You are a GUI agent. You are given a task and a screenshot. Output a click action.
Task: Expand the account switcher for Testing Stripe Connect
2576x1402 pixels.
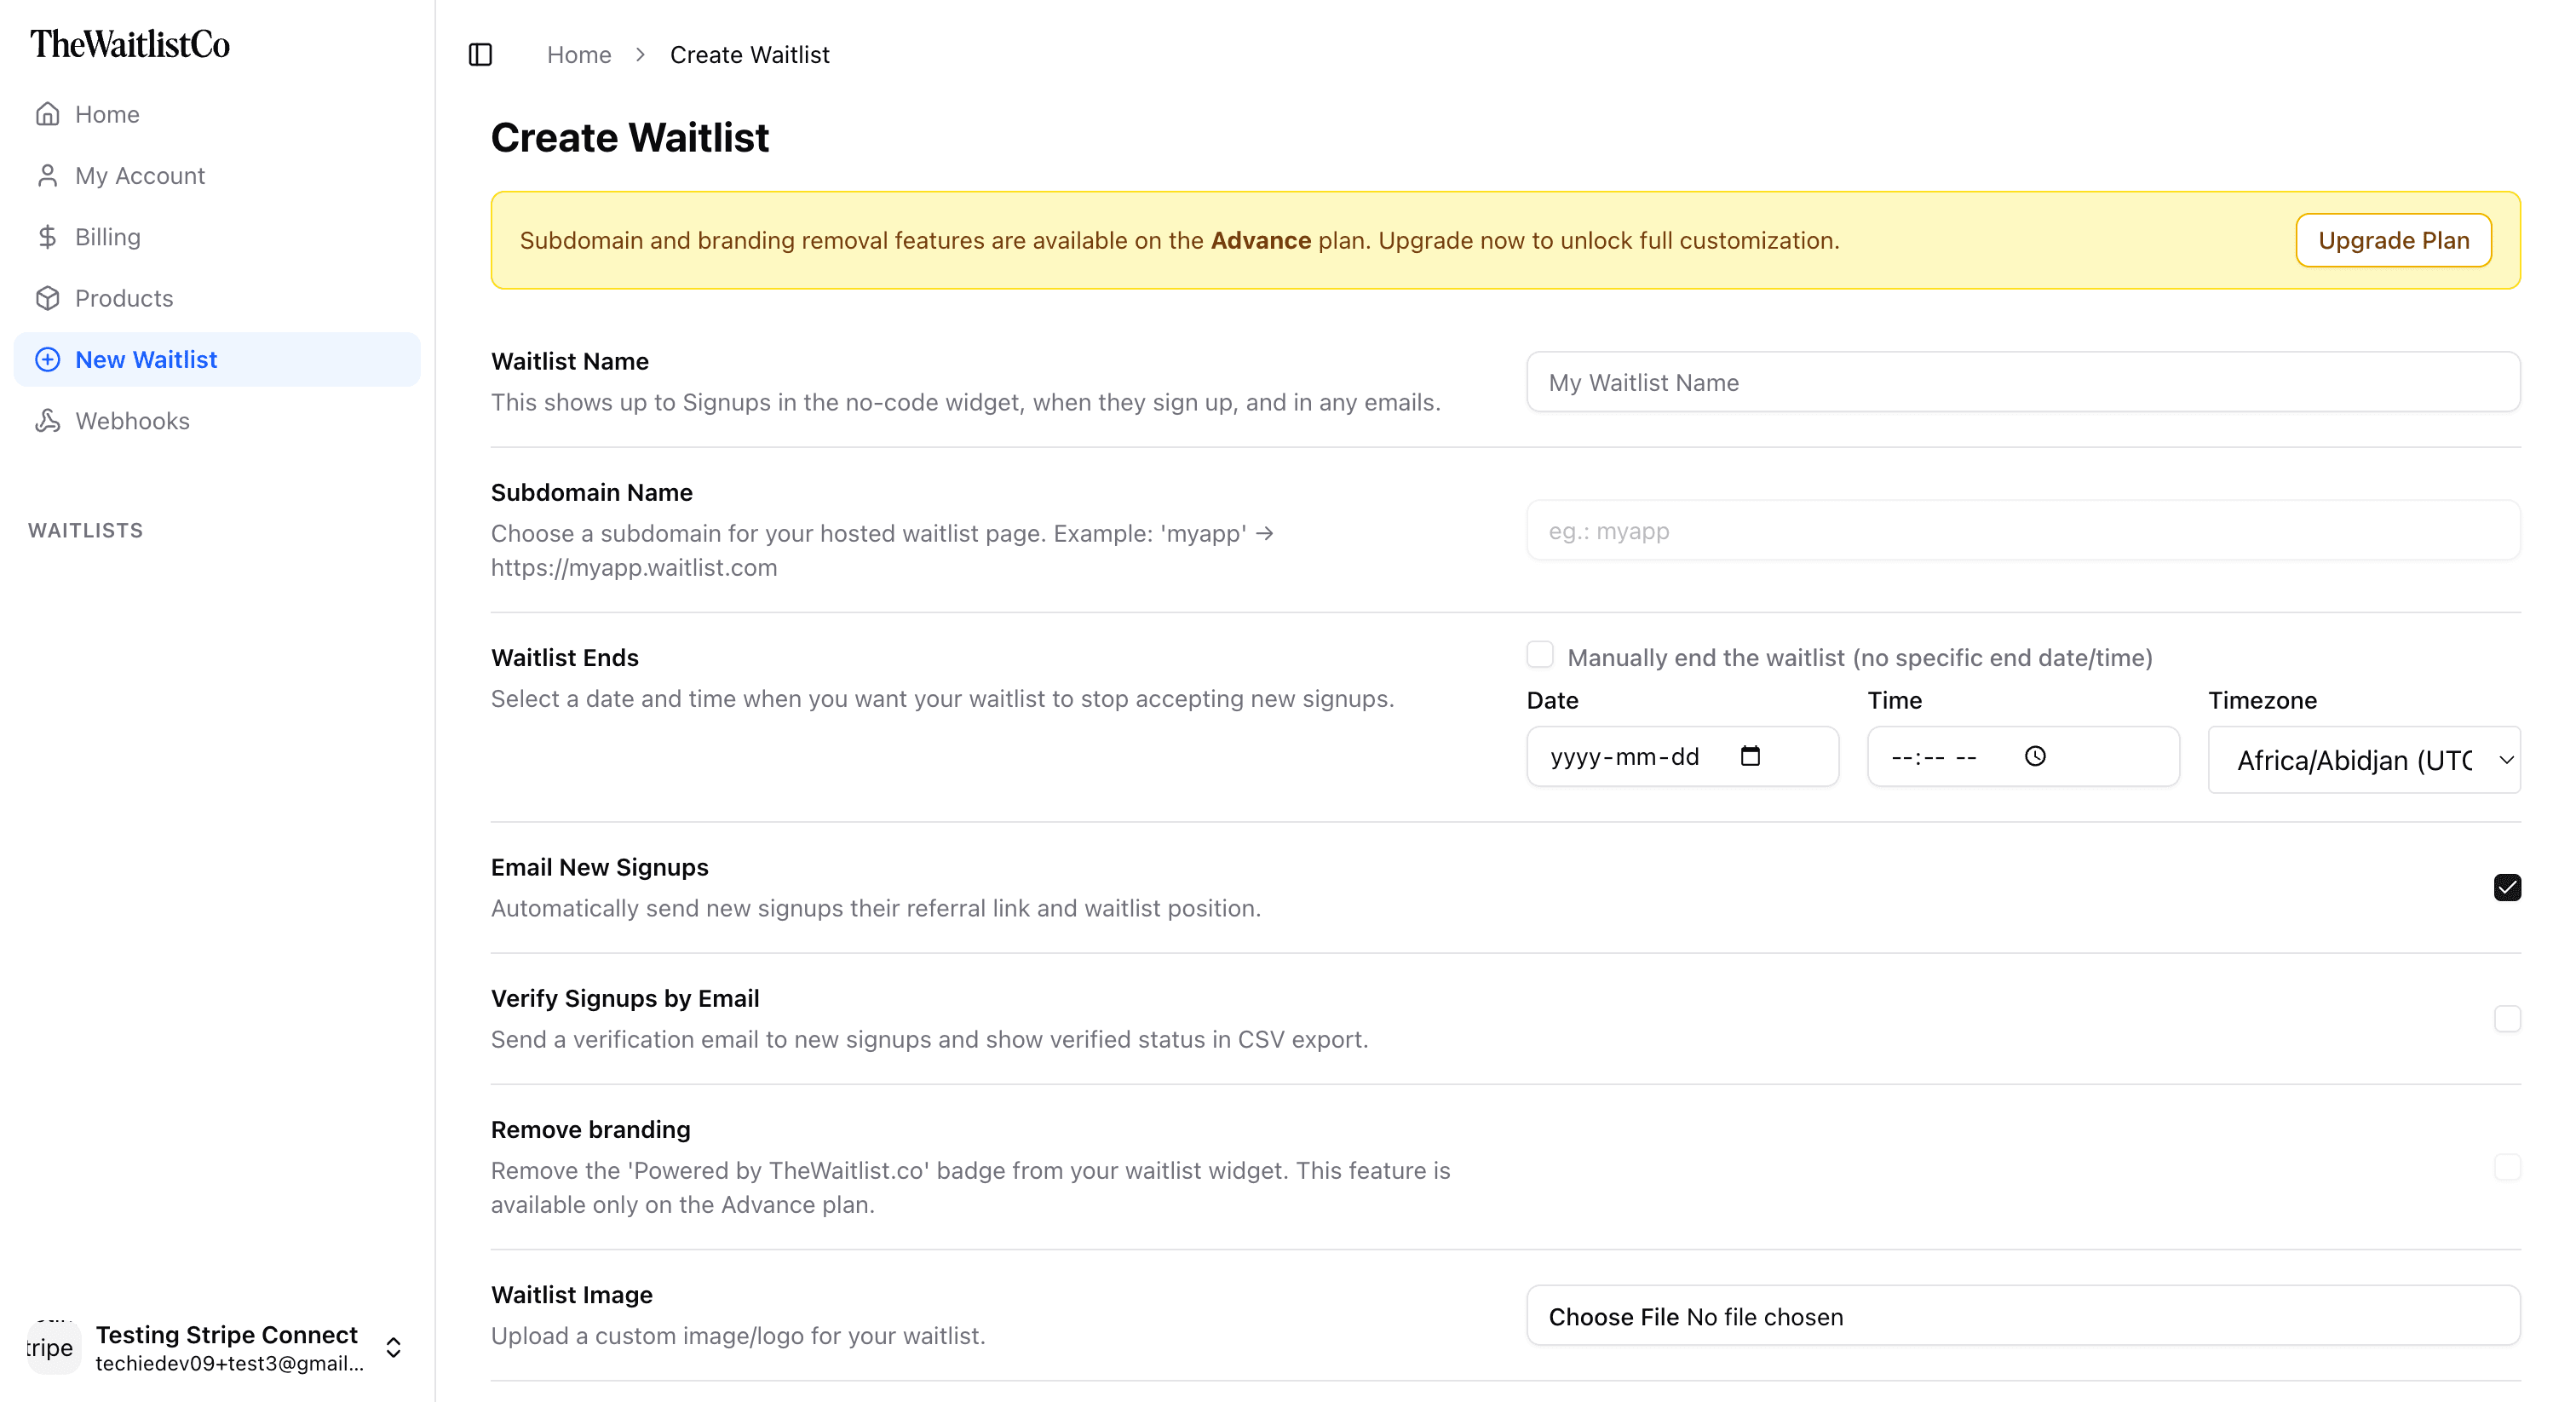[393, 1347]
